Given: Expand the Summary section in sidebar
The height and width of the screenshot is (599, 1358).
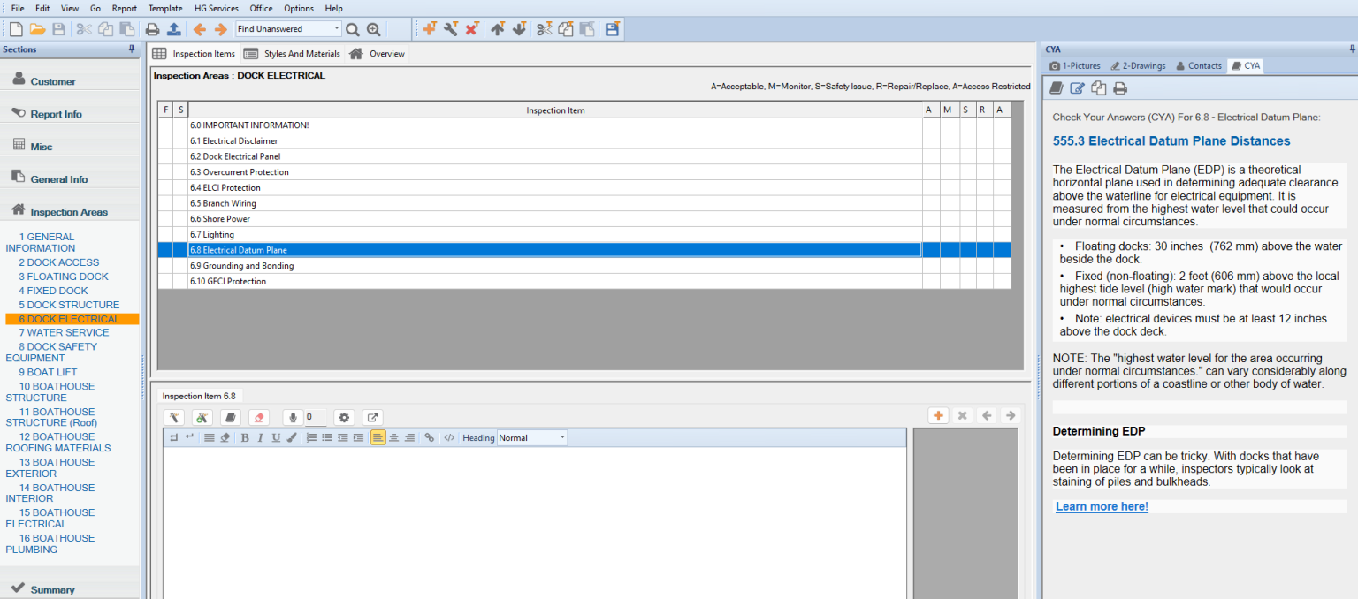Looking at the screenshot, I should click(x=53, y=589).
